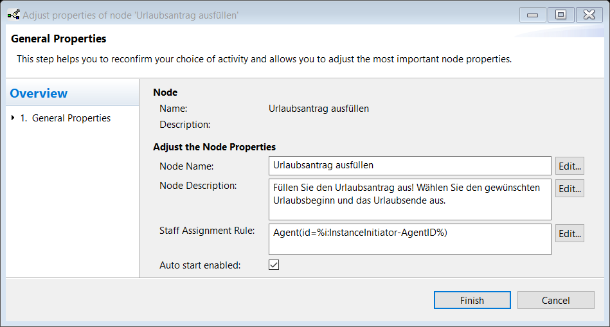Edit the Staff Assignment Rule via Edit button
This screenshot has width=610, height=327.
tap(570, 233)
